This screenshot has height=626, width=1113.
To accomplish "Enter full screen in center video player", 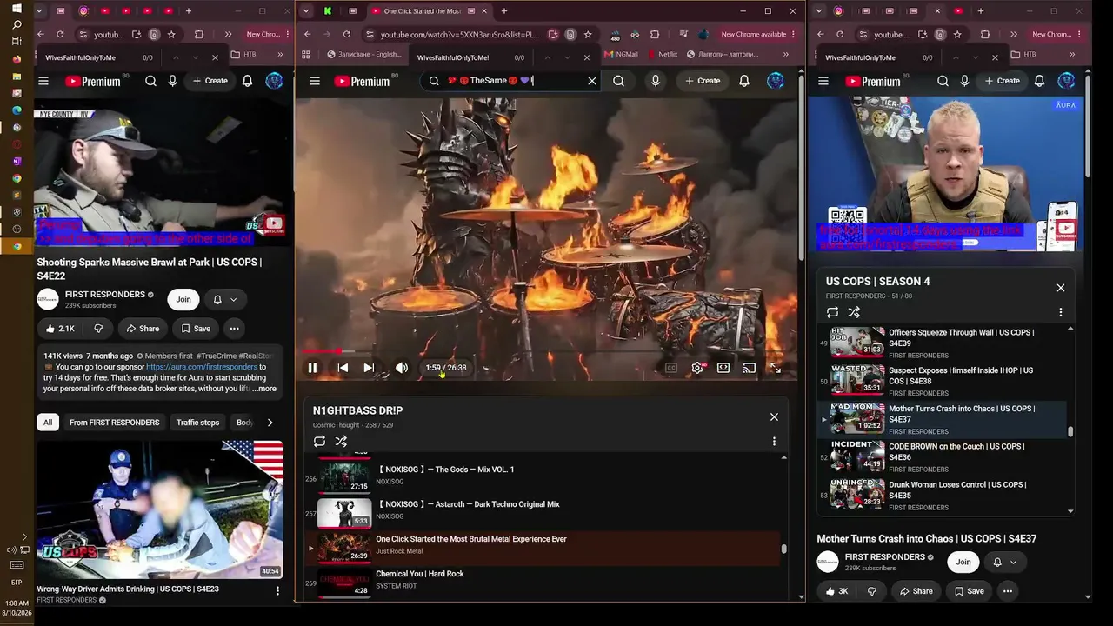I will (x=776, y=368).
